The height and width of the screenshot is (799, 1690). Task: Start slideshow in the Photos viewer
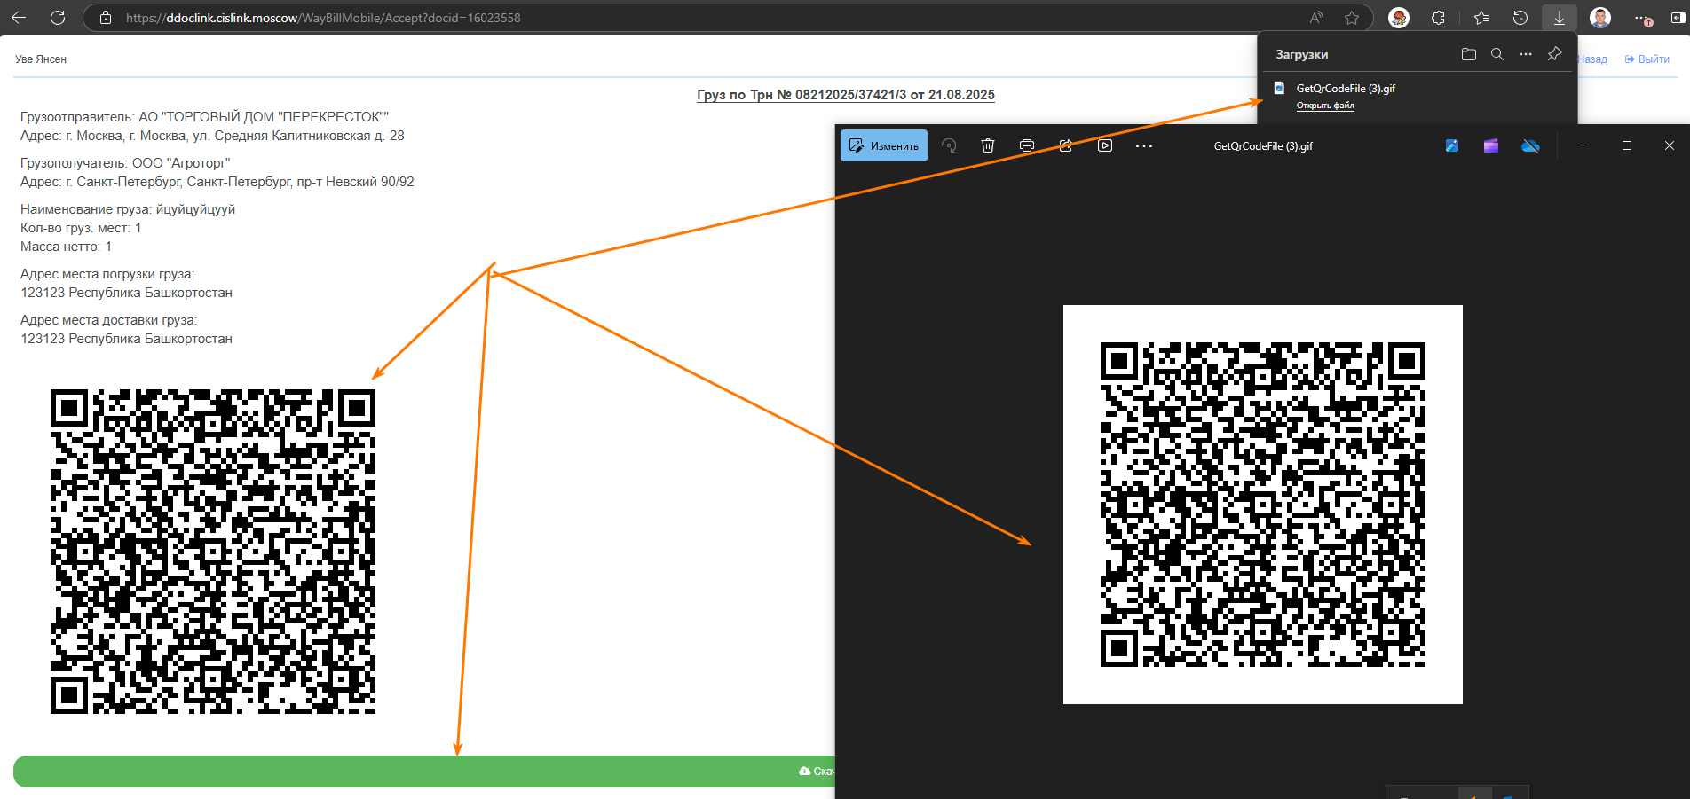[x=1105, y=145]
